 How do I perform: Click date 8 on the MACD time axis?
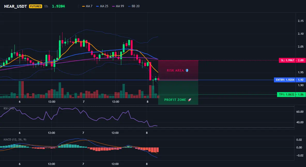pyautogui.click(x=147, y=164)
